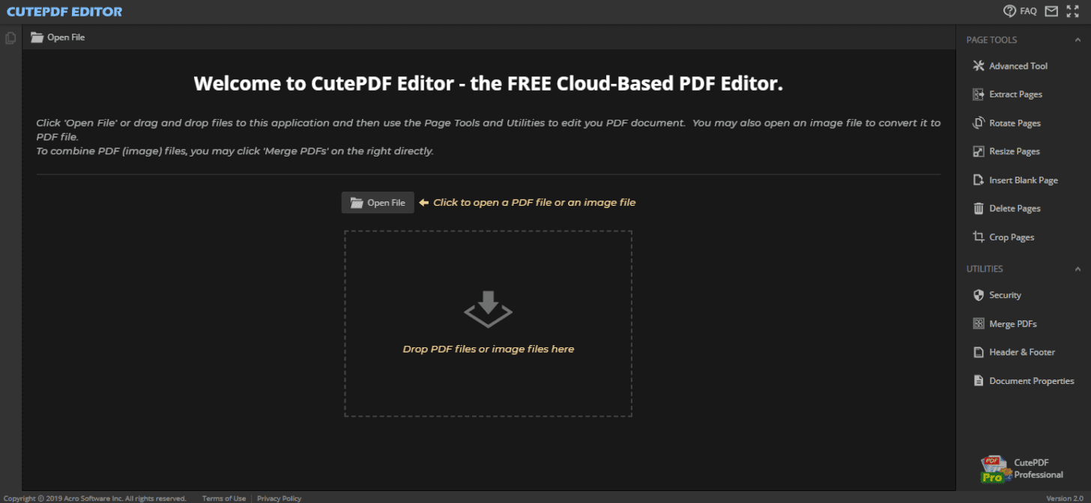
Task: Click the download arrow in drop zone
Action: coord(488,309)
